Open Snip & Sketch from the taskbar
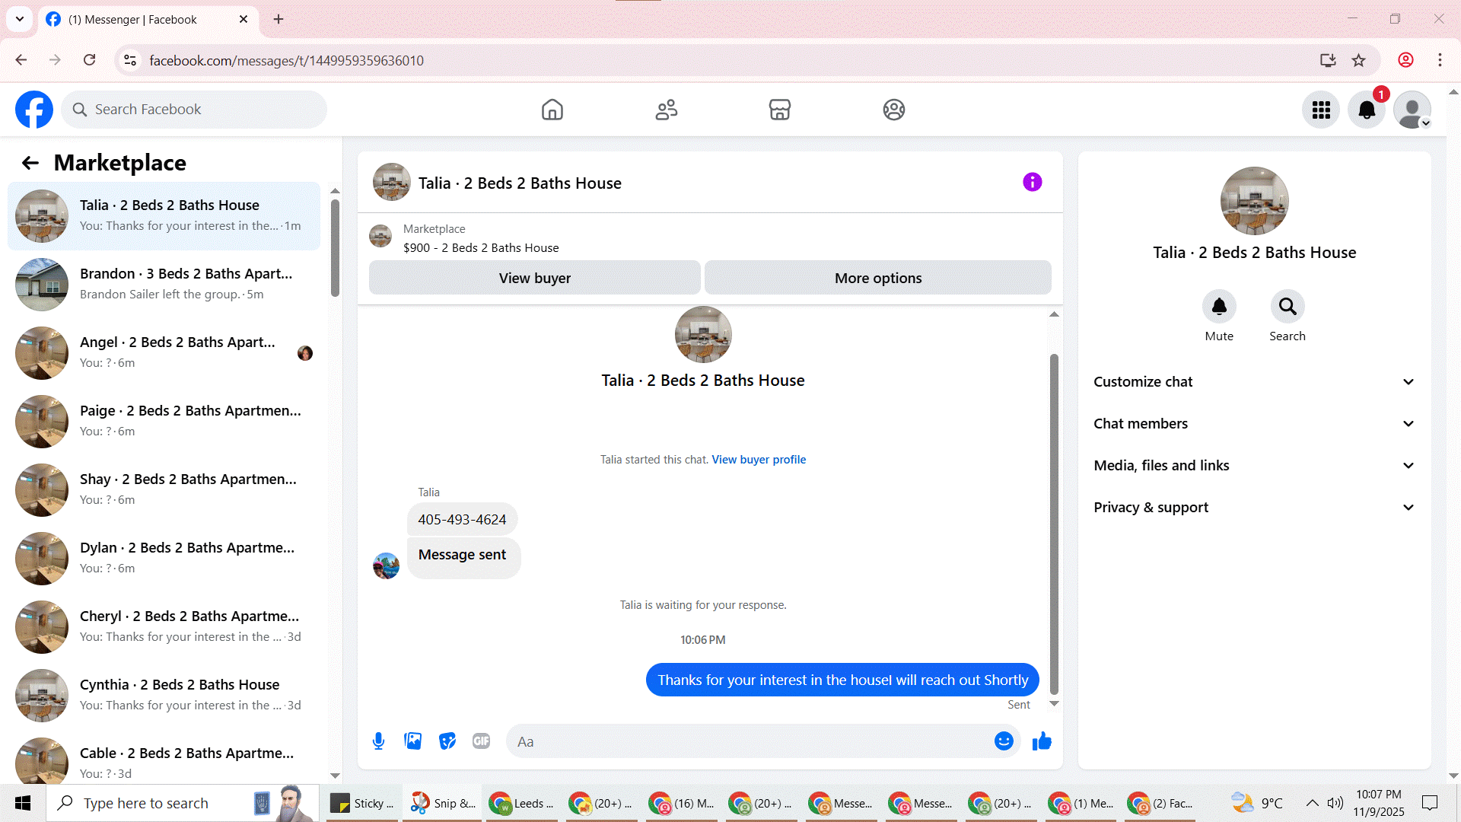The width and height of the screenshot is (1461, 822). (444, 803)
